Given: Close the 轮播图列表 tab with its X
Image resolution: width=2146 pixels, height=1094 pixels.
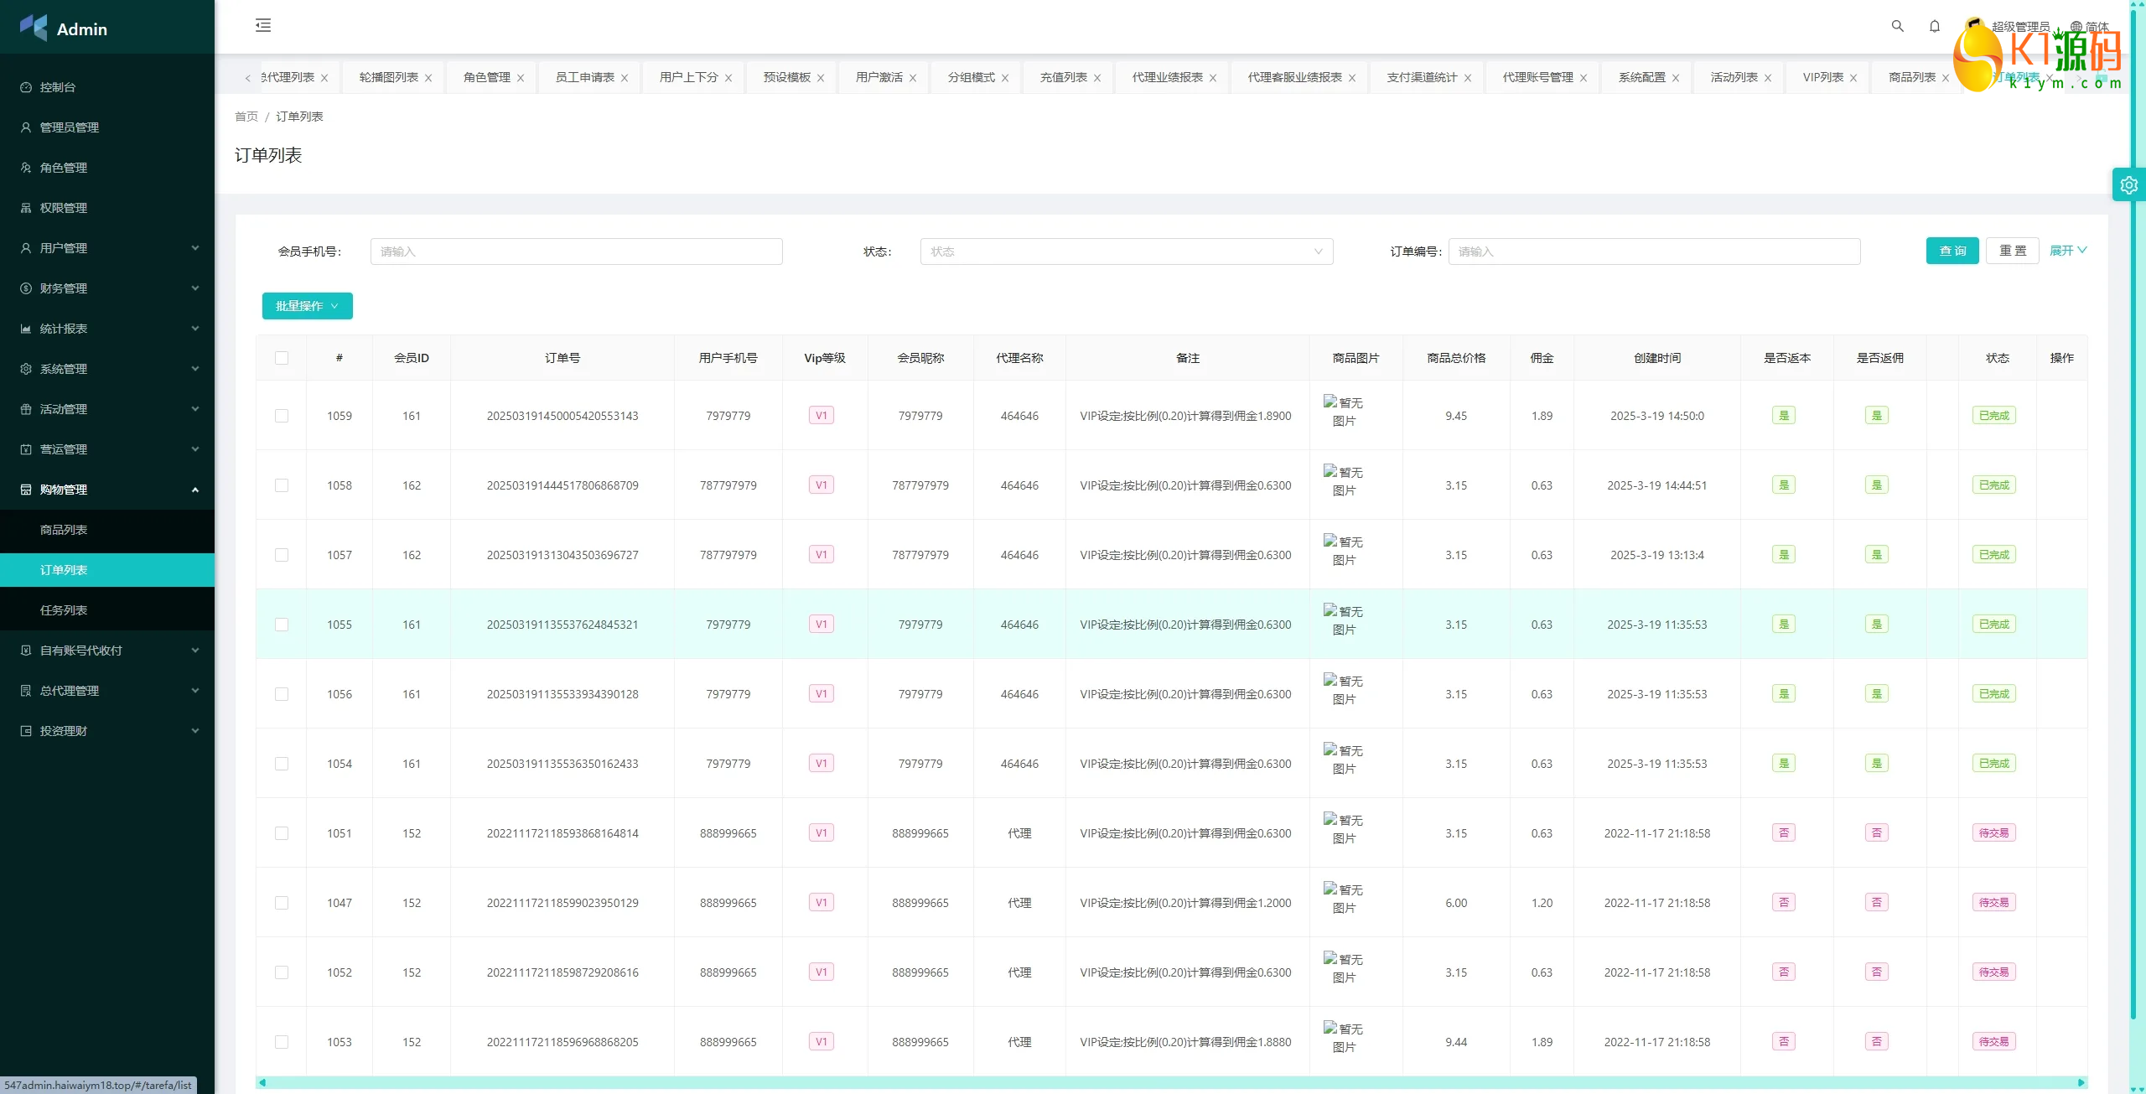Looking at the screenshot, I should coord(428,78).
